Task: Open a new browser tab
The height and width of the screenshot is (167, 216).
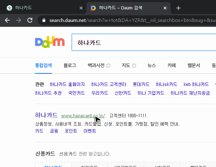Action: tap(178, 8)
